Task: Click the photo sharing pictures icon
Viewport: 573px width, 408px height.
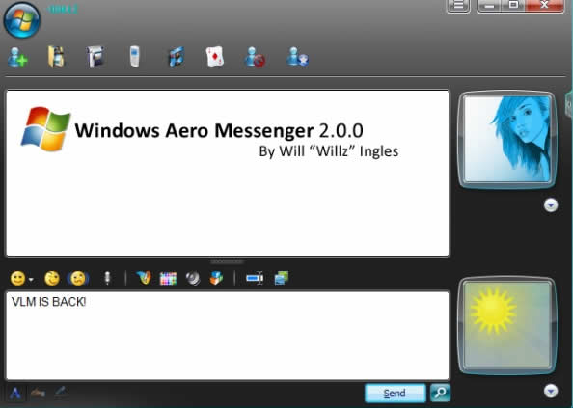Action: click(282, 278)
